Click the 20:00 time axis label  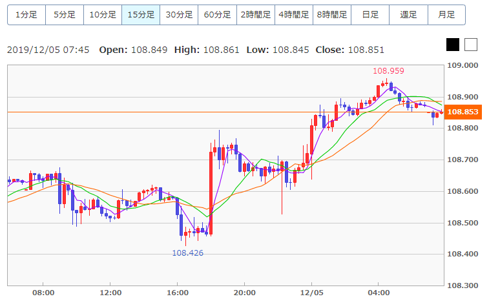click(x=244, y=293)
